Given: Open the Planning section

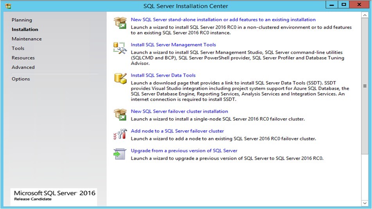Looking at the screenshot, I should pos(22,20).
